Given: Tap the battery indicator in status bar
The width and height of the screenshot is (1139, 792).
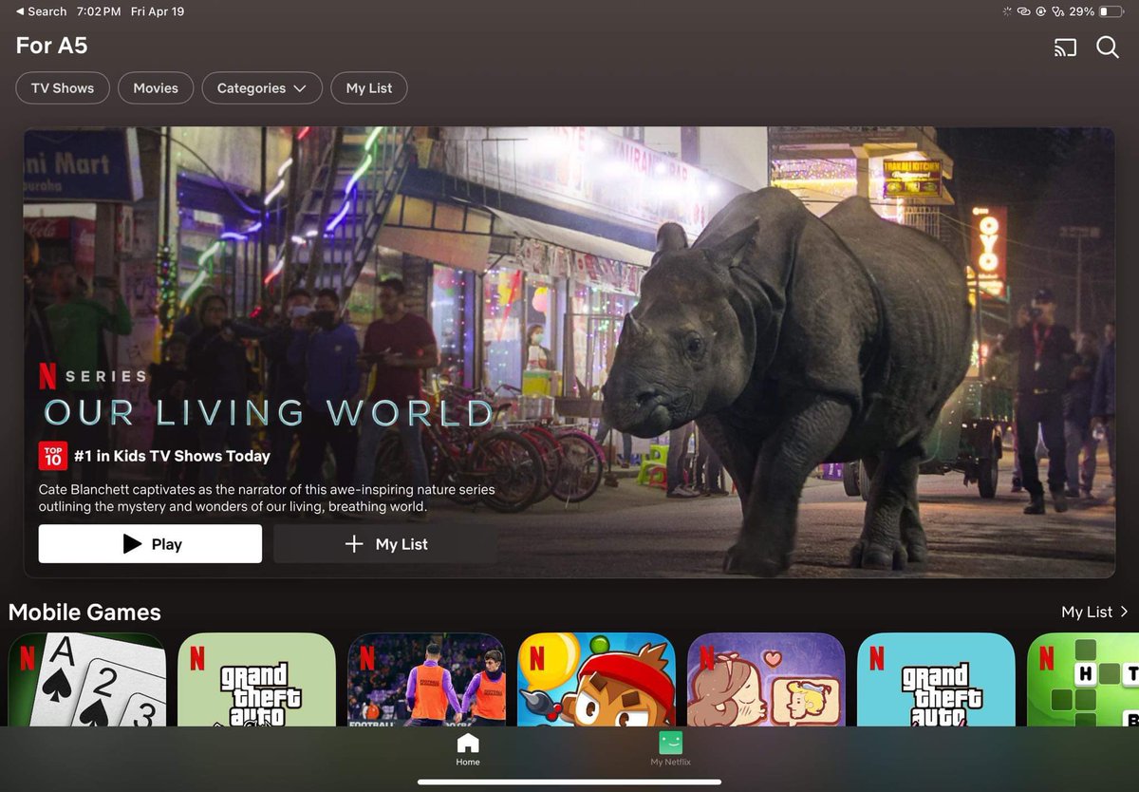Looking at the screenshot, I should [x=1111, y=11].
